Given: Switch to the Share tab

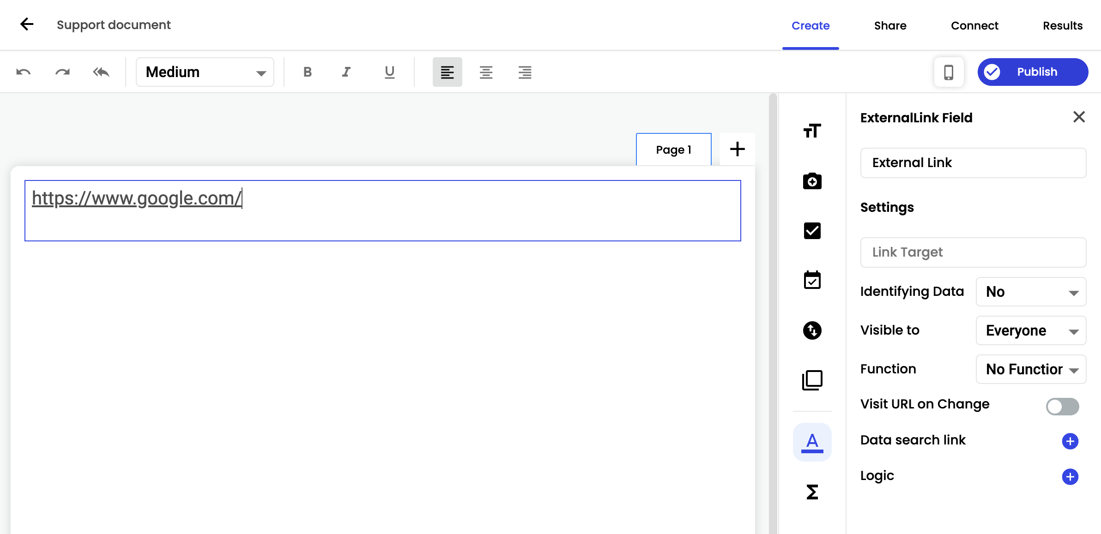Looking at the screenshot, I should point(890,26).
